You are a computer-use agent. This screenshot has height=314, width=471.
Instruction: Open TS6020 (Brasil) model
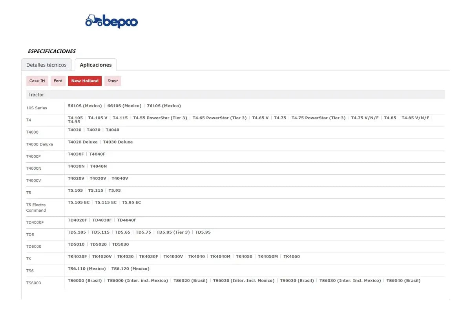tap(190, 281)
